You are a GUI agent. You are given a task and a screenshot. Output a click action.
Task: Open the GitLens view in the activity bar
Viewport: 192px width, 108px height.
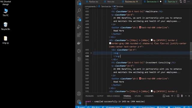[x=79, y=59]
